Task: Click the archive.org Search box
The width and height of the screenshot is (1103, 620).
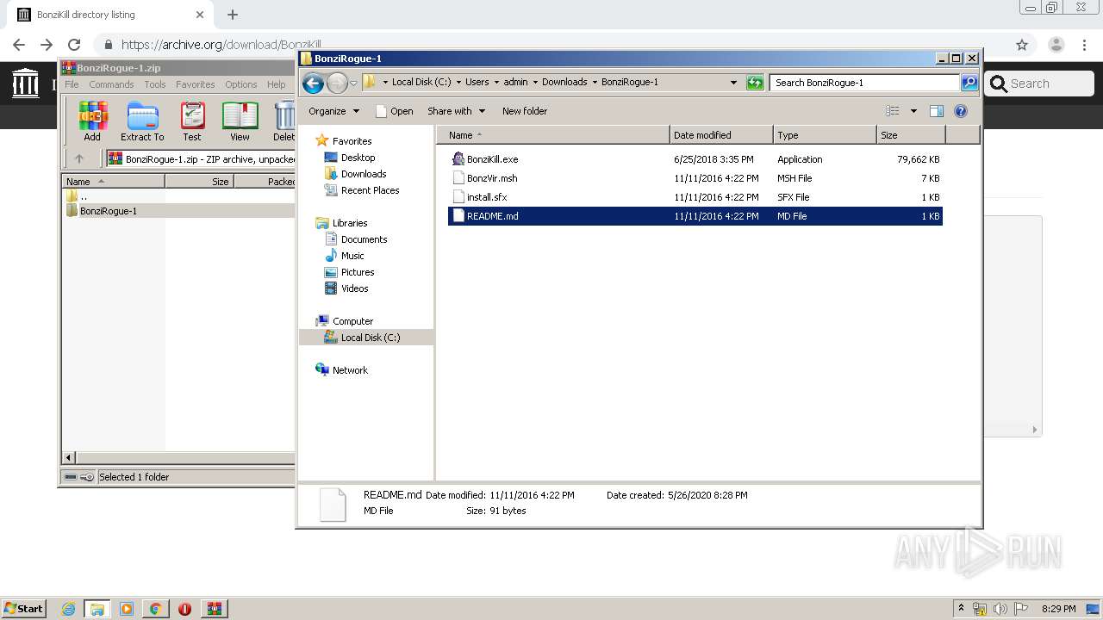Action: pyautogui.click(x=1039, y=84)
